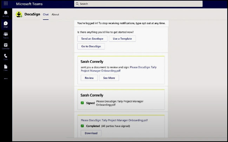228x142 pixels.
Task: Click the Review button
Action: point(89,78)
